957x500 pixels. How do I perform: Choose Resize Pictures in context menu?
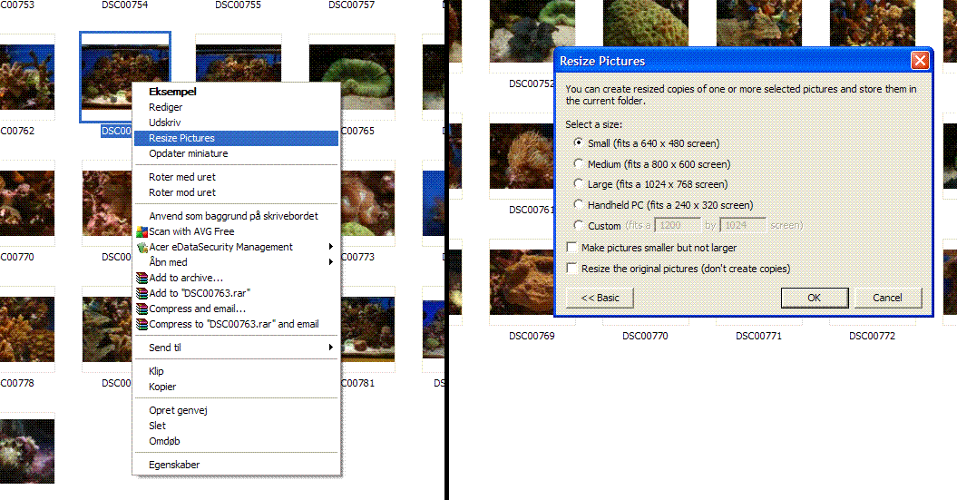[x=181, y=138]
